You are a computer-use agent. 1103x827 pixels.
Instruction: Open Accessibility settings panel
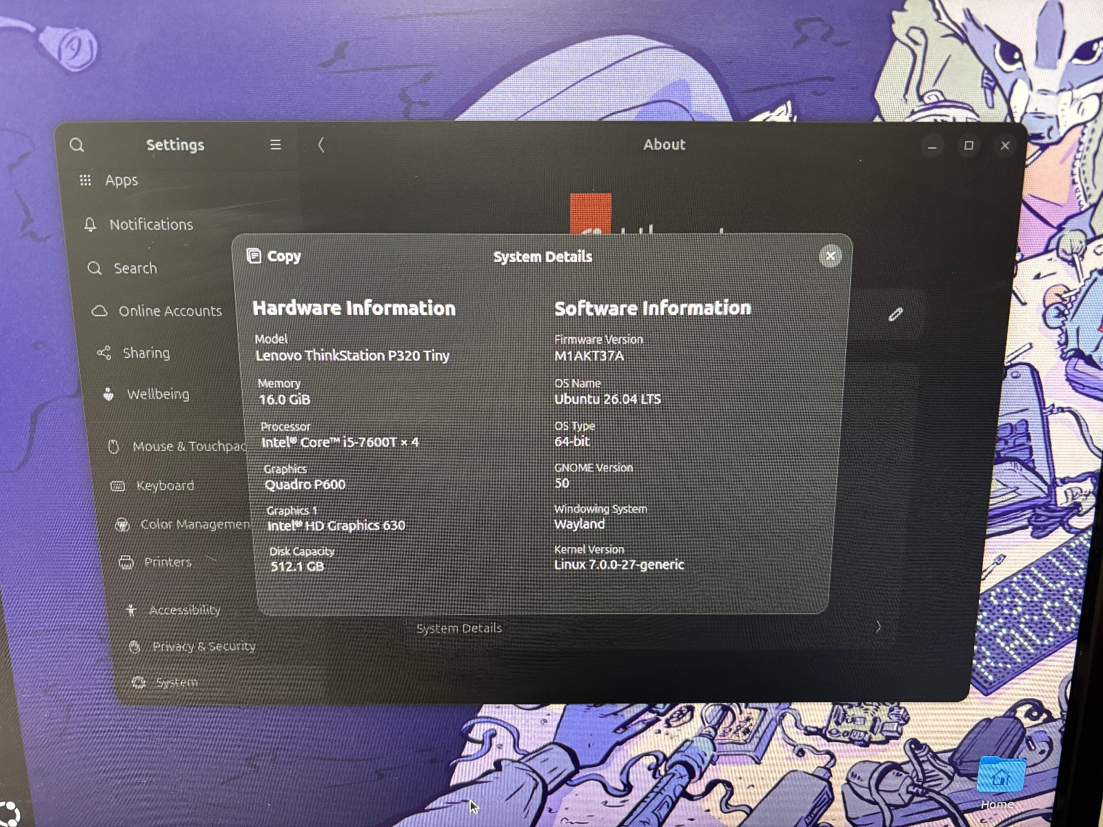(173, 610)
